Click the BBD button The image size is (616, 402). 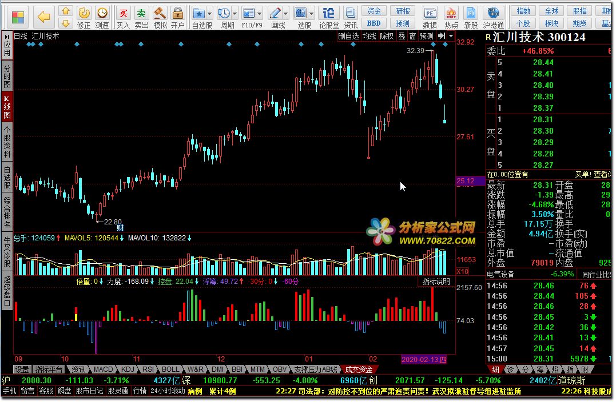pyautogui.click(x=374, y=23)
